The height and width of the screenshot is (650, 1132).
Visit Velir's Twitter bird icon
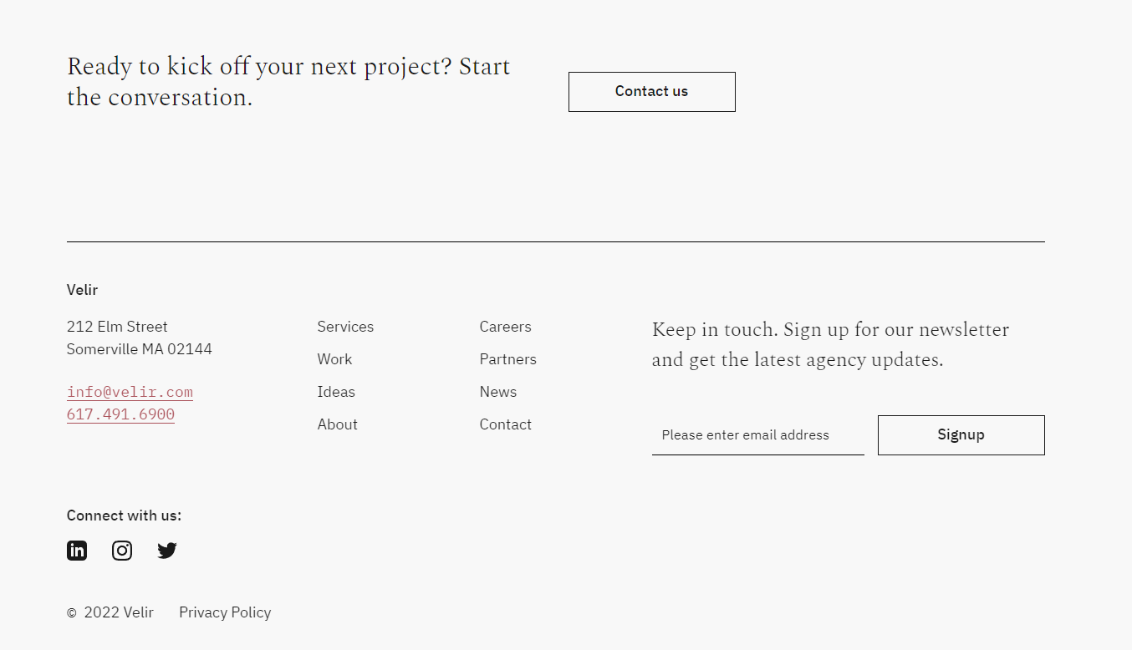167,551
